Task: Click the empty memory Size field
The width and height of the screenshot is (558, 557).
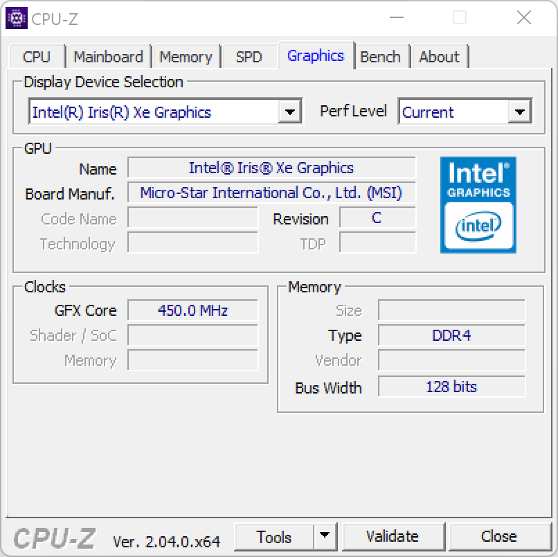Action: [x=451, y=310]
